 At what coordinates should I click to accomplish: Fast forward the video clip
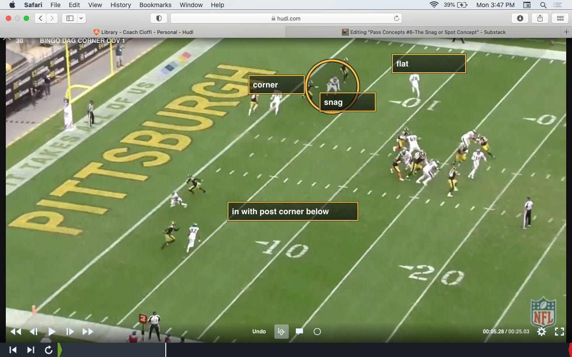pyautogui.click(x=88, y=332)
